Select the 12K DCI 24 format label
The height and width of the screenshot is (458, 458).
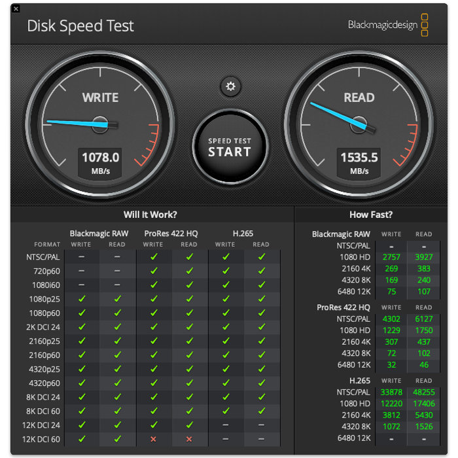click(41, 425)
